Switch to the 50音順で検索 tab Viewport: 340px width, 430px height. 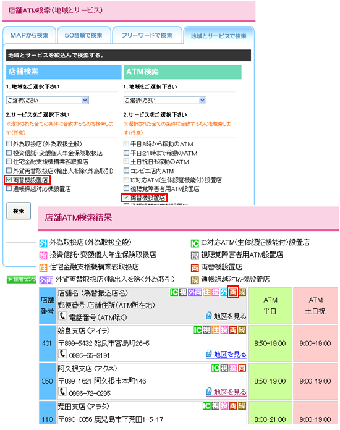pyautogui.click(x=83, y=35)
